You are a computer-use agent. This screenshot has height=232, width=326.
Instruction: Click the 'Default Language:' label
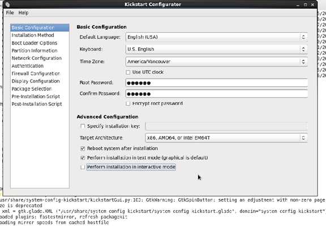100,37
